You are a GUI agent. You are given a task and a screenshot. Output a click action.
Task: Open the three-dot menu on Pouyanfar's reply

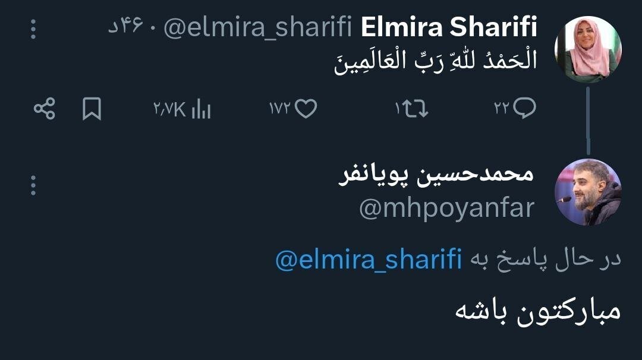click(33, 186)
